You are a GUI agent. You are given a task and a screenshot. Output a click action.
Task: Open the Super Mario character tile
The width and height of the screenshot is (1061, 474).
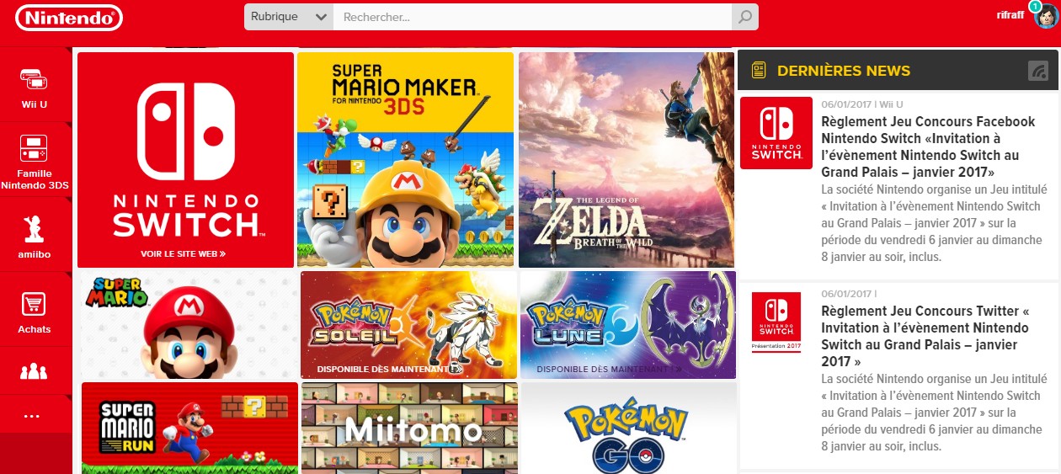click(189, 325)
